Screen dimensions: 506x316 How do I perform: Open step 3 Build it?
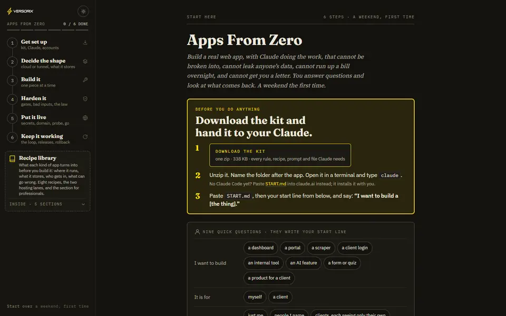pyautogui.click(x=47, y=82)
